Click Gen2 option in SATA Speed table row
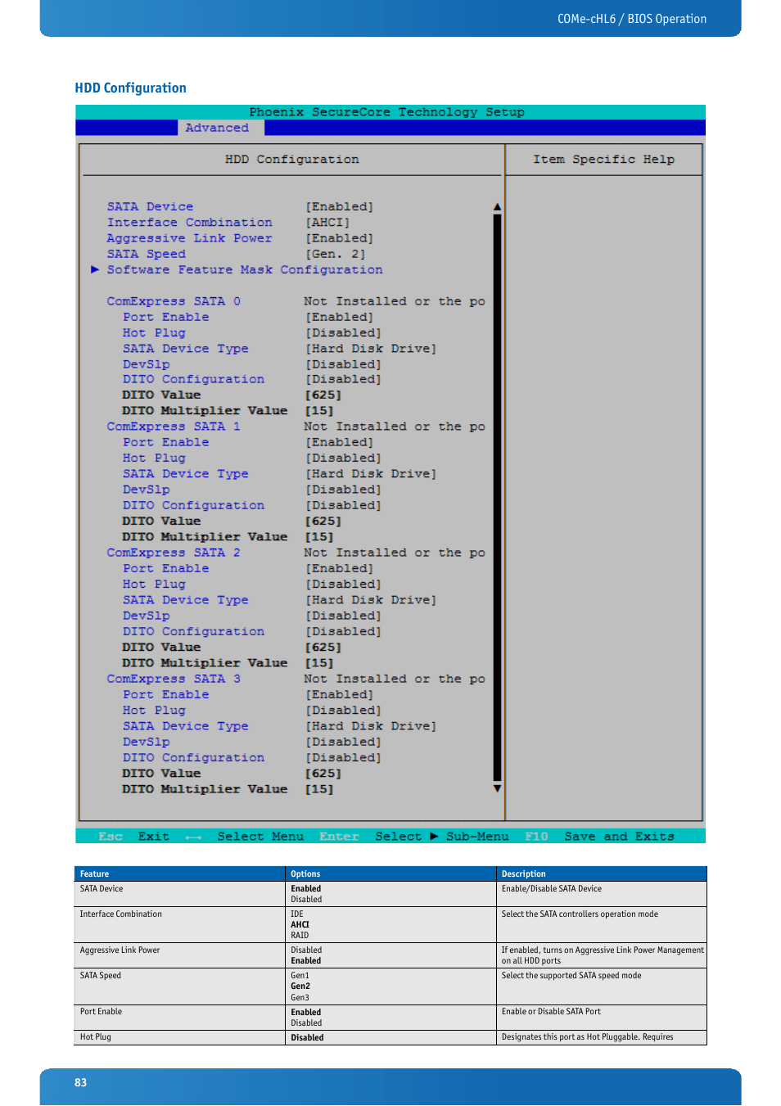Image resolution: width=781 pixels, height=1106 pixels. tap(300, 986)
